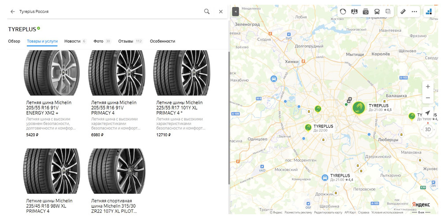Click the search magnifier icon

click(x=207, y=11)
